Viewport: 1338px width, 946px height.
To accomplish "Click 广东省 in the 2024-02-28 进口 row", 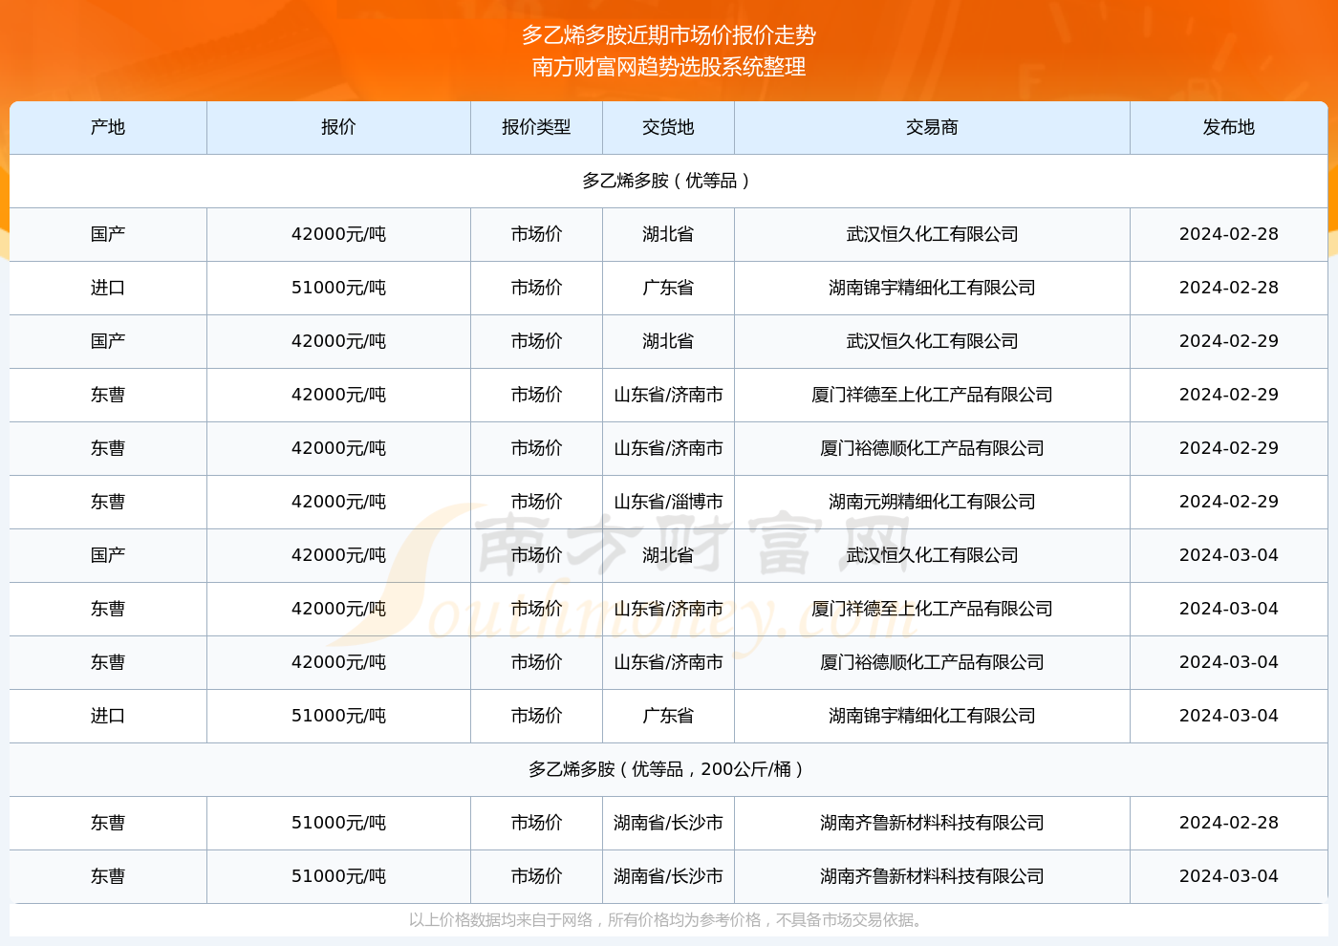I will click(x=668, y=288).
